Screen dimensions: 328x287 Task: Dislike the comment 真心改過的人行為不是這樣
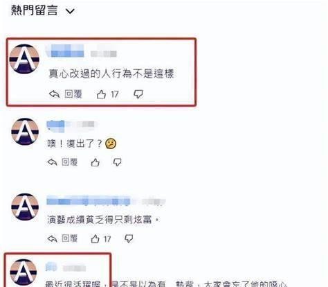coord(138,94)
